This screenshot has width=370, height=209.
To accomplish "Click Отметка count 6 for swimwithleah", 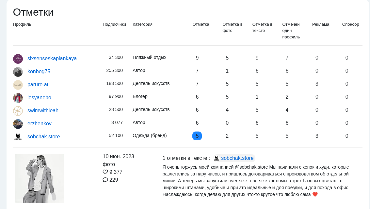I will point(197,110).
